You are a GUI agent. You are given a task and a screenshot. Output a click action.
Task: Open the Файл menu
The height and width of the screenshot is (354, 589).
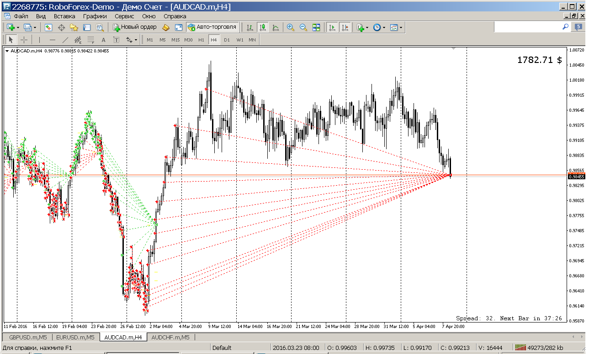click(21, 16)
